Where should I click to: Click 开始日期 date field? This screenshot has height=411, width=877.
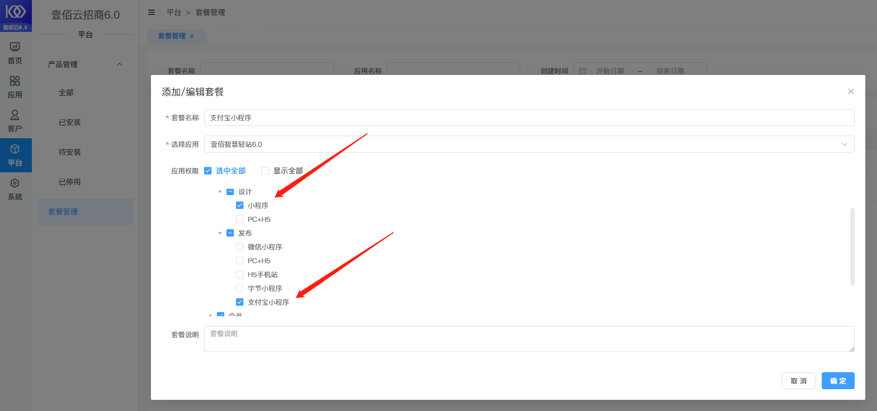tap(610, 71)
